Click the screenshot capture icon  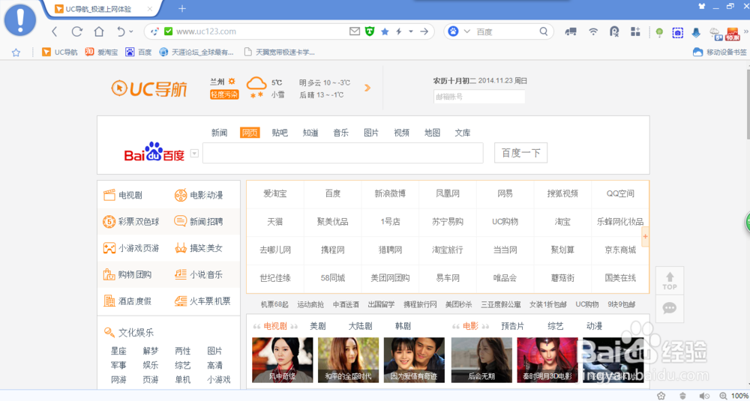pos(677,32)
